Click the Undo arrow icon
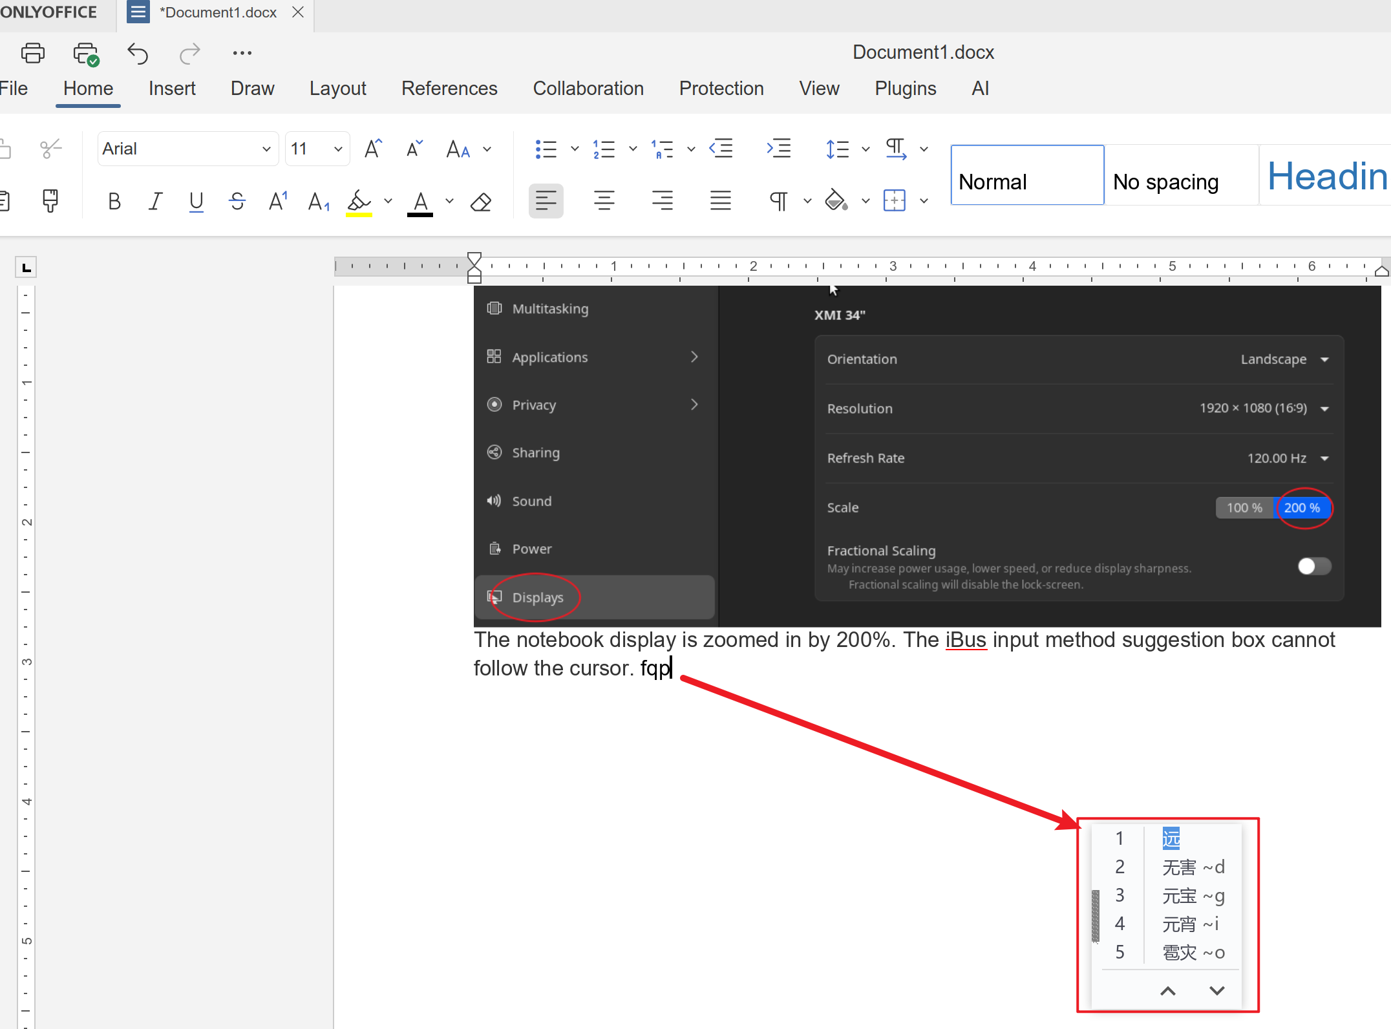Viewport: 1391px width, 1029px height. click(x=138, y=53)
